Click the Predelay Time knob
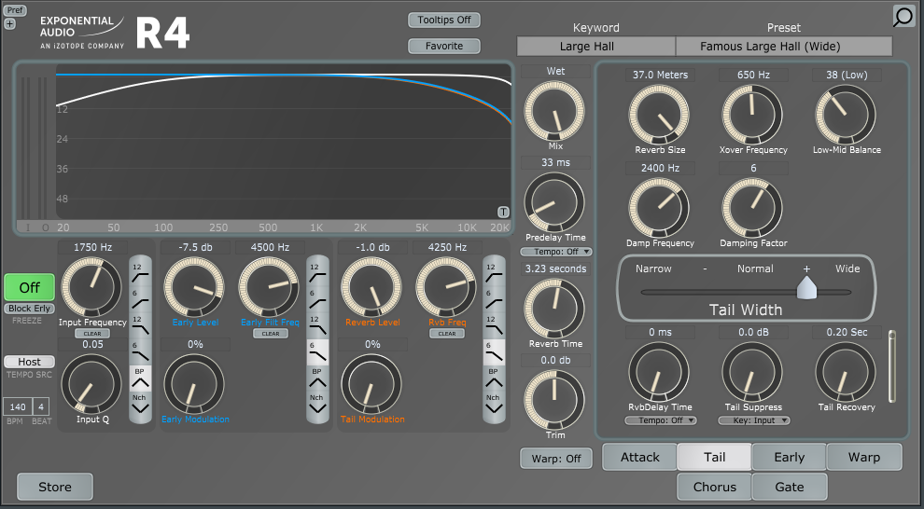Image resolution: width=924 pixels, height=509 pixels. 554,202
